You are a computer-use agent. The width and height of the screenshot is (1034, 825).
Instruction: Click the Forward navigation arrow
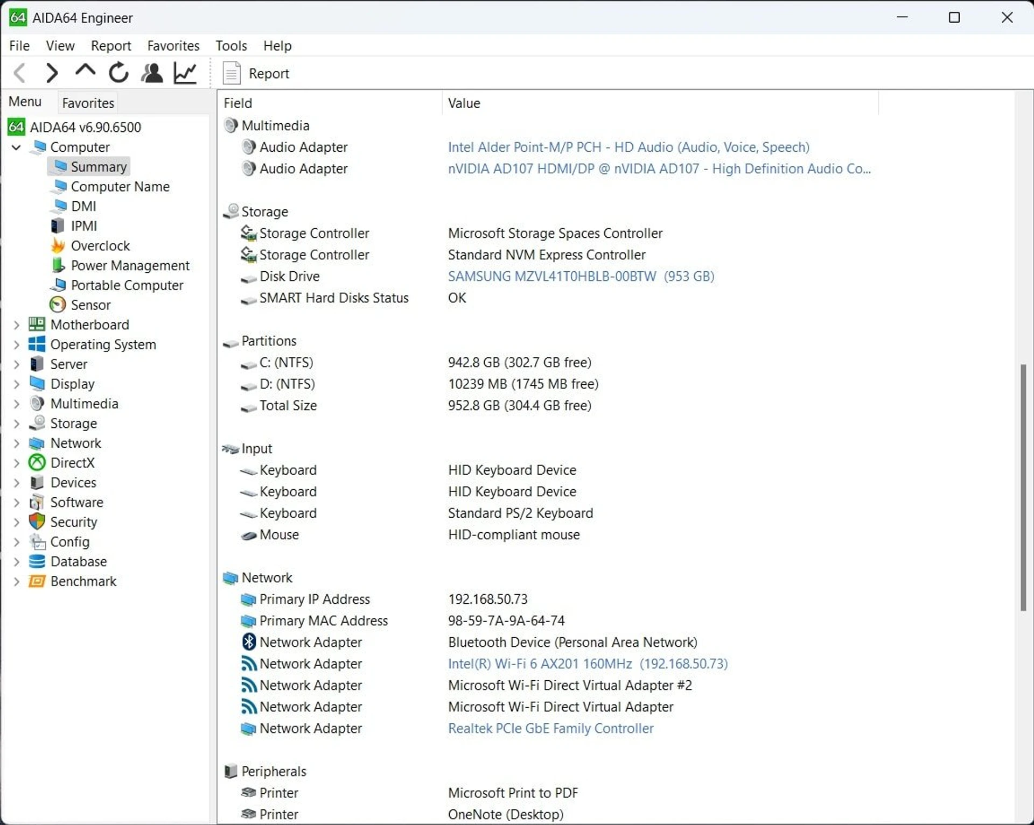pos(52,73)
